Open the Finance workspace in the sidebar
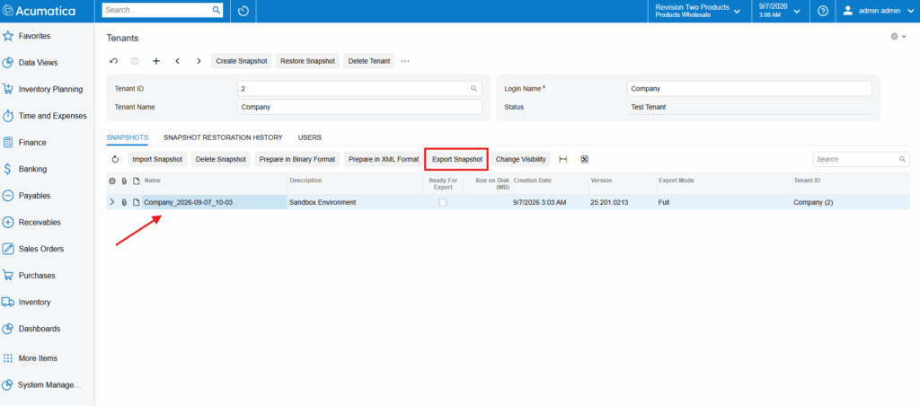The image size is (920, 406). coord(32,143)
